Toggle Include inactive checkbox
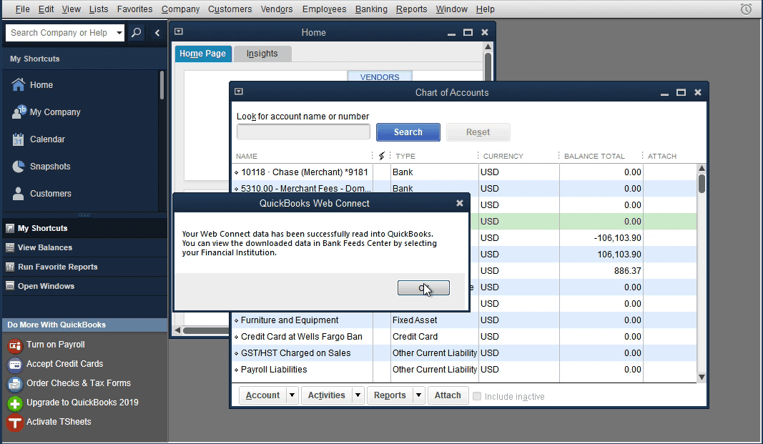 pos(477,396)
